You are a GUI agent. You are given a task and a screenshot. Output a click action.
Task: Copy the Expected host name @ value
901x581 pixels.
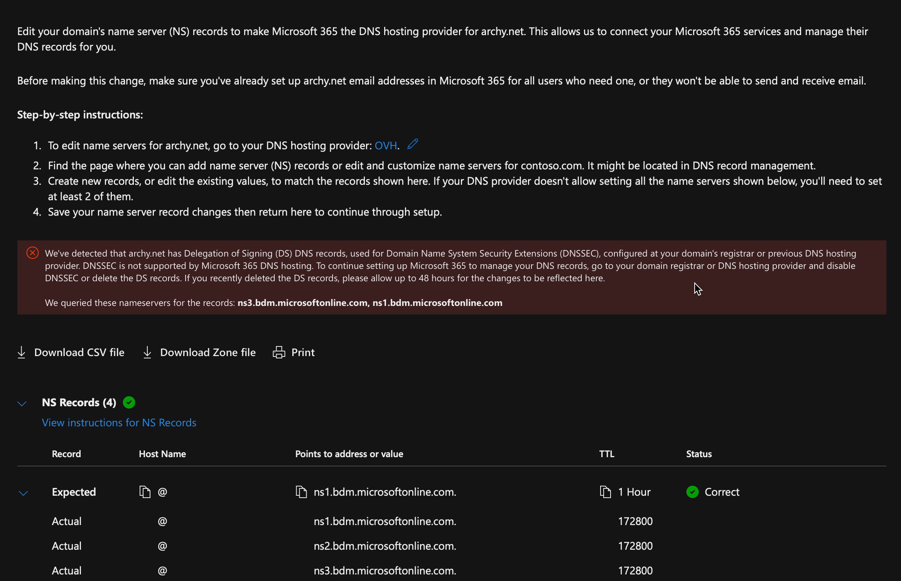click(x=145, y=492)
